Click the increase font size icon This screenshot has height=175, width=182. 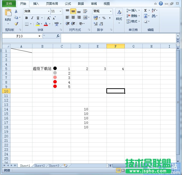49,18
